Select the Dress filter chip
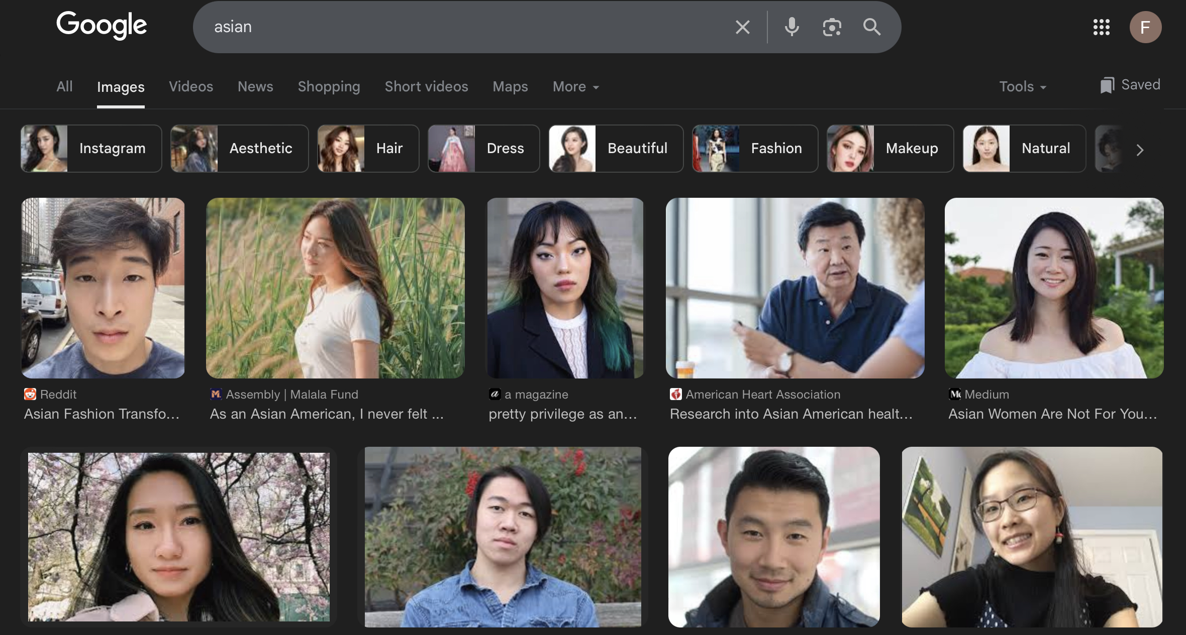Image resolution: width=1186 pixels, height=635 pixels. pyautogui.click(x=483, y=149)
